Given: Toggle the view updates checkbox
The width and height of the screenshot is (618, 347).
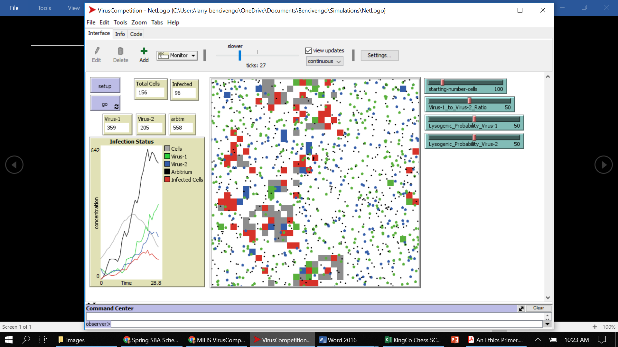Looking at the screenshot, I should (x=309, y=50).
